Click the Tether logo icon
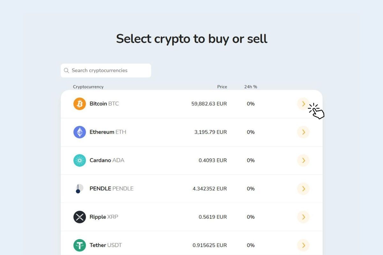The image size is (383, 255). click(79, 245)
